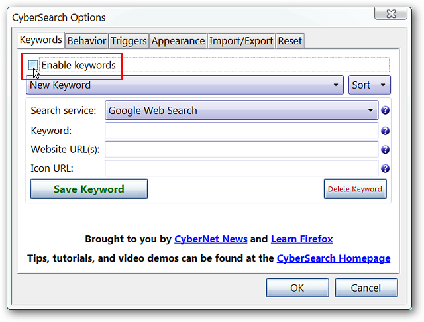424x322 pixels.
Task: Tick the Enable keywords checkbox
Action: 33,65
